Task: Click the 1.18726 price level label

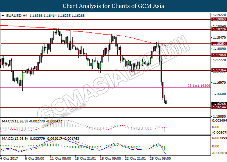Action: coord(219,29)
